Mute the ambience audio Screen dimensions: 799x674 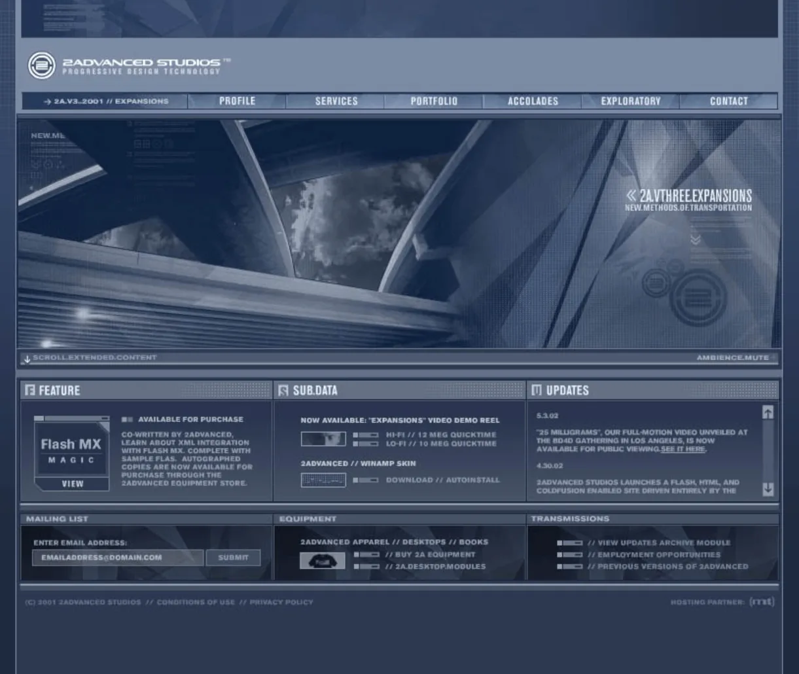pyautogui.click(x=733, y=357)
